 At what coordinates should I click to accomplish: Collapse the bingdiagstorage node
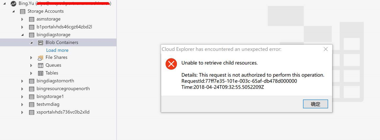22,35
